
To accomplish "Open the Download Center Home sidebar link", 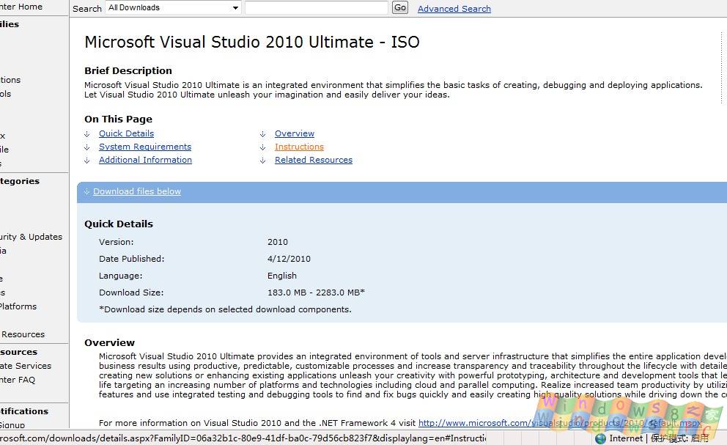I will (21, 7).
